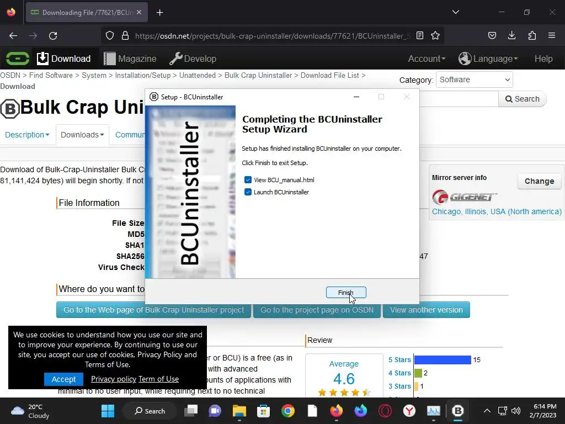Uncheck Launch BCUninstaller checkbox
This screenshot has height=424, width=565.
click(248, 192)
